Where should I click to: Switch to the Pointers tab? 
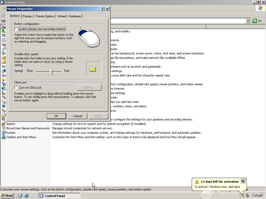click(28, 16)
